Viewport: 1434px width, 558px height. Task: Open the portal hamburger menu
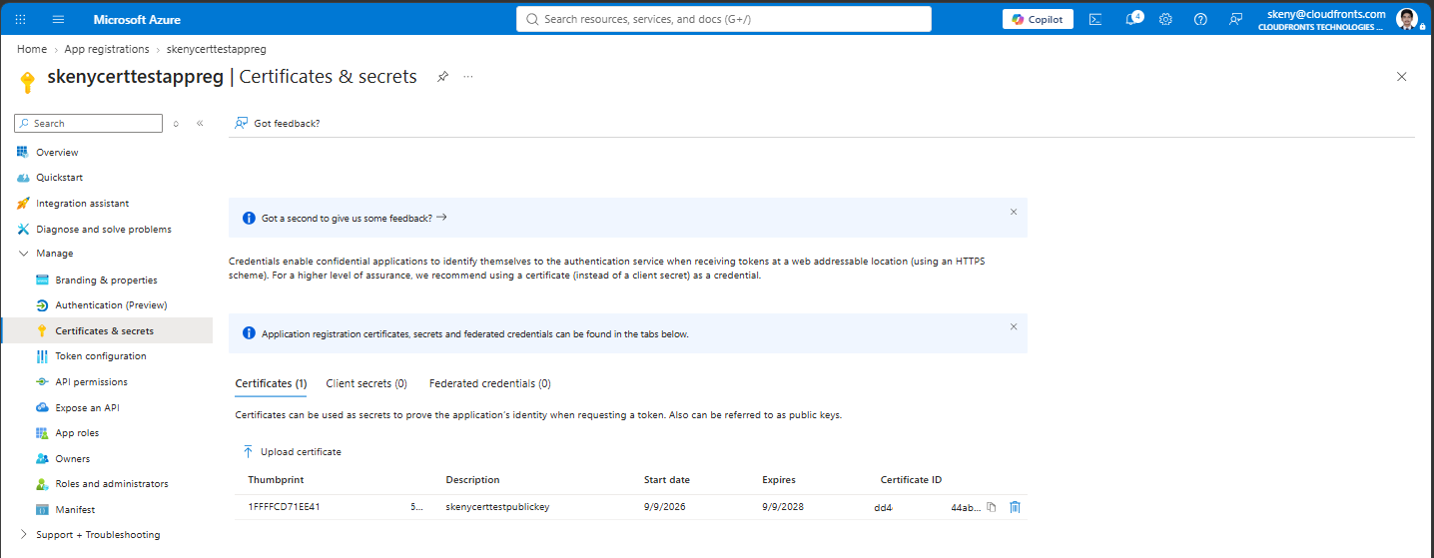coord(58,19)
